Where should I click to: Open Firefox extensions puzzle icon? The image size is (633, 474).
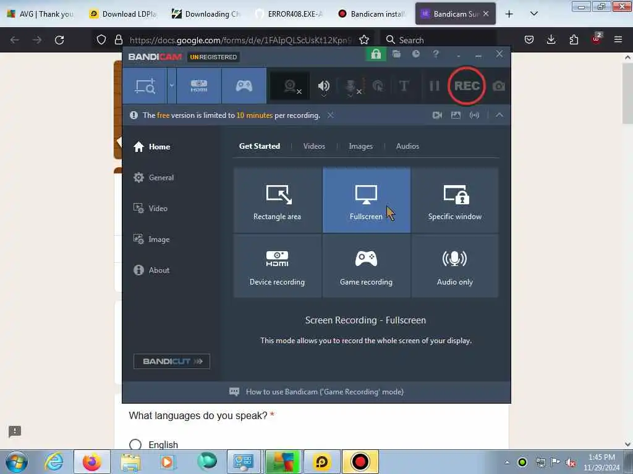point(574,39)
